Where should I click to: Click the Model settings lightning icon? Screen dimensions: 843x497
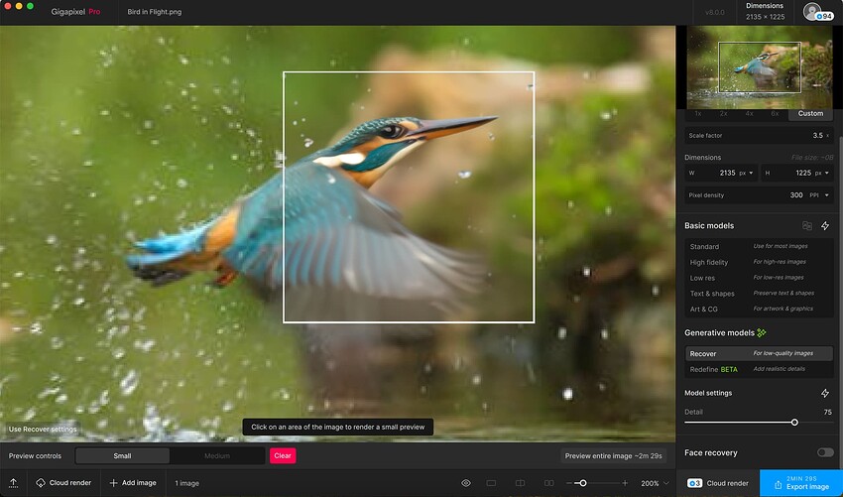pyautogui.click(x=825, y=393)
